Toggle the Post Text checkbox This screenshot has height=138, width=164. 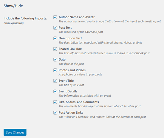(55, 28)
